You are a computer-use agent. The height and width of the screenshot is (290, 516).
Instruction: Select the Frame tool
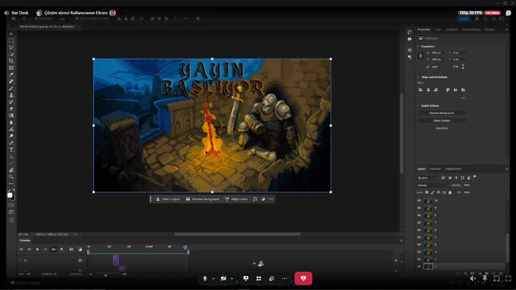coord(11,68)
